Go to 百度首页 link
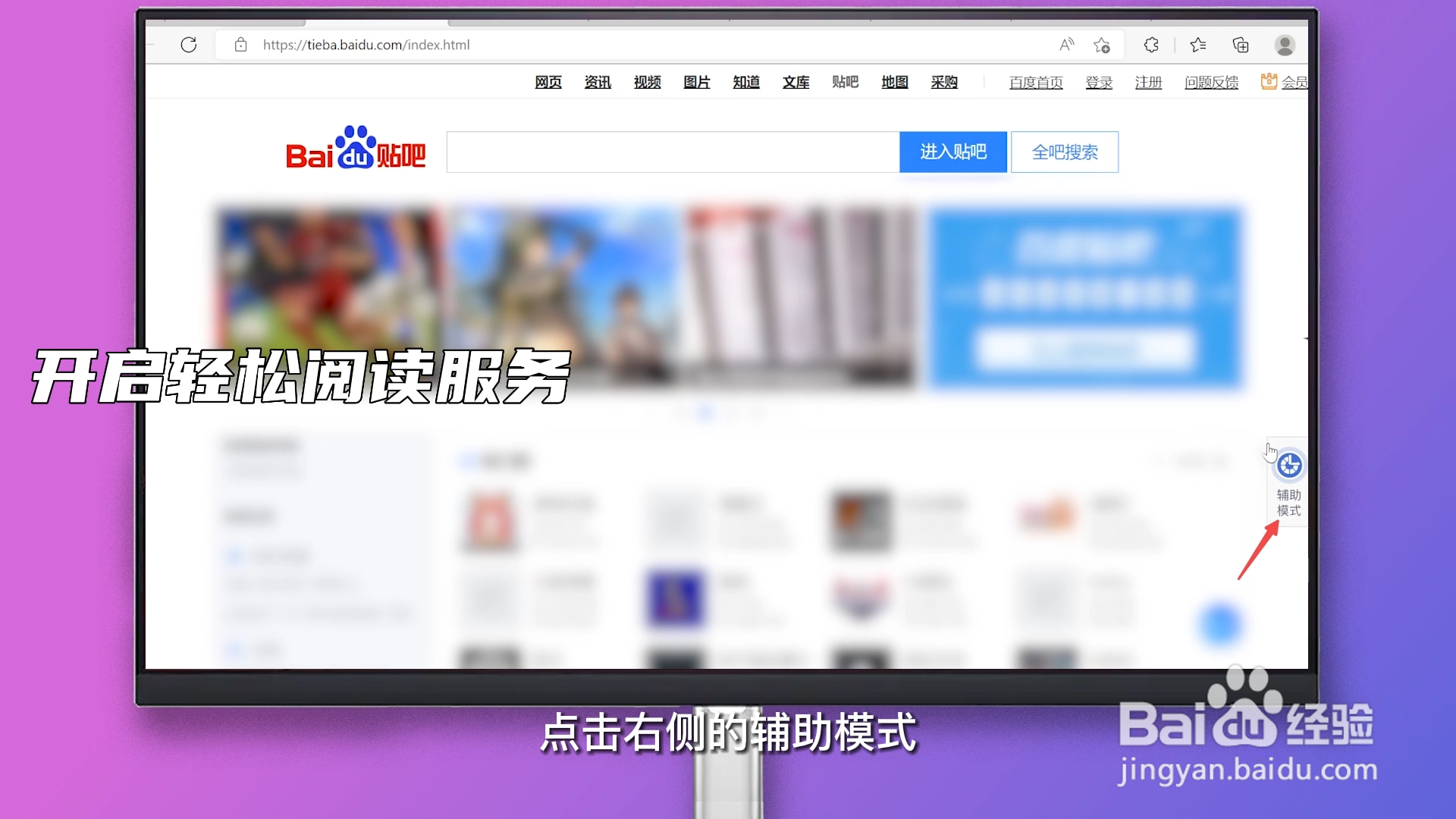The height and width of the screenshot is (819, 1456). (1036, 82)
